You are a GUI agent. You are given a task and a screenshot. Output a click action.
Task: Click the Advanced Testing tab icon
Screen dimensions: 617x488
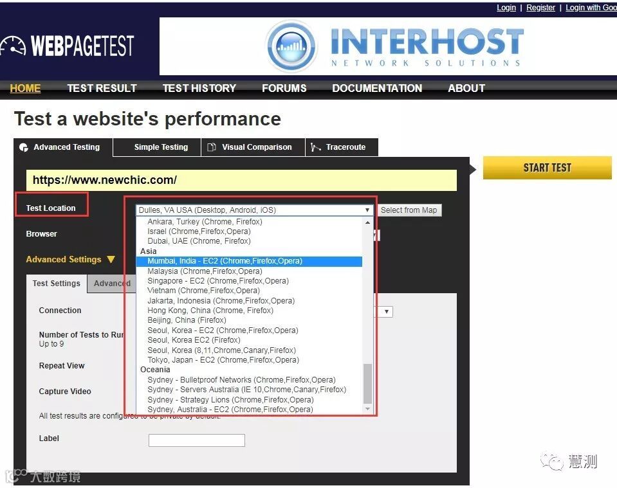pos(24,147)
